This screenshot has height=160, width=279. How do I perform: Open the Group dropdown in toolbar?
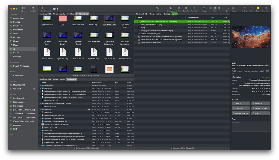click(233, 8)
